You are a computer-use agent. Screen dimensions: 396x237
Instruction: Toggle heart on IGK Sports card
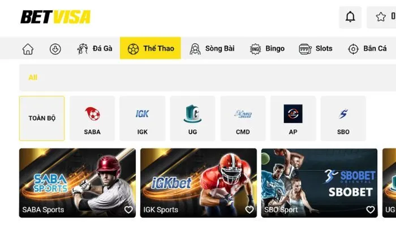(x=249, y=209)
